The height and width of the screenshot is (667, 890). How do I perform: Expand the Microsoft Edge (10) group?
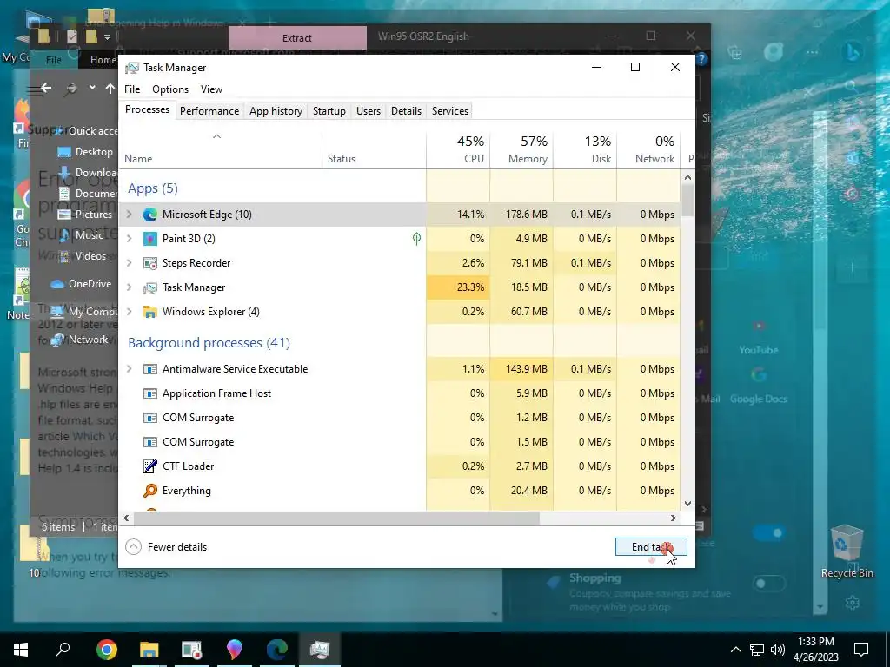click(130, 215)
